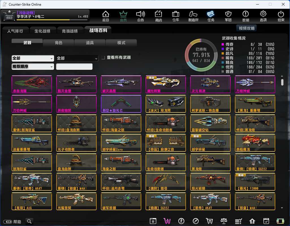Click the 传奇 magenta color swatch
Viewport: 290px width, 226px height.
click(223, 44)
